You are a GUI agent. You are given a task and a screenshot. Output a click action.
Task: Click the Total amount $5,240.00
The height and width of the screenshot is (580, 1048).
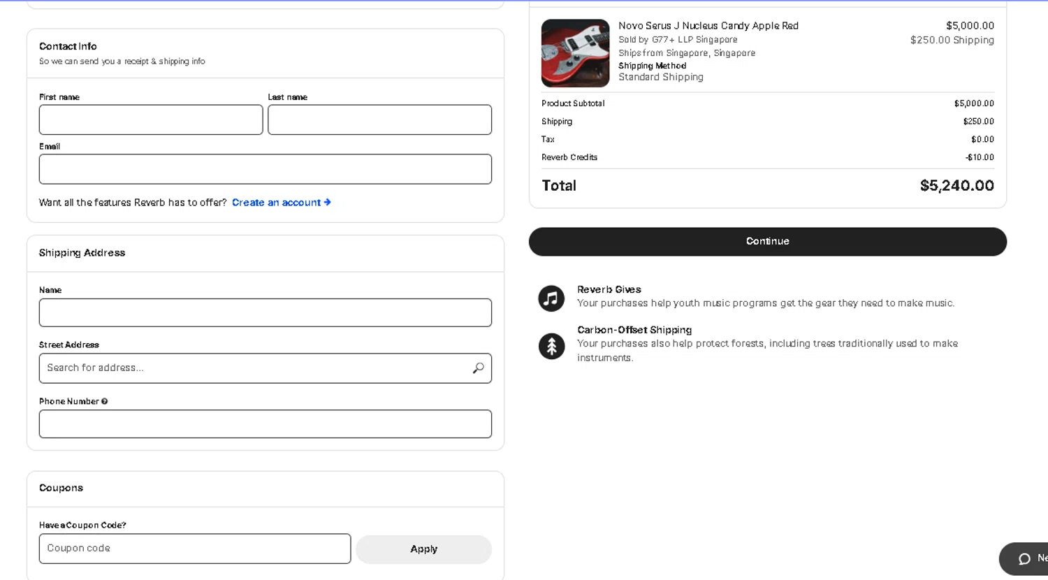(x=956, y=186)
